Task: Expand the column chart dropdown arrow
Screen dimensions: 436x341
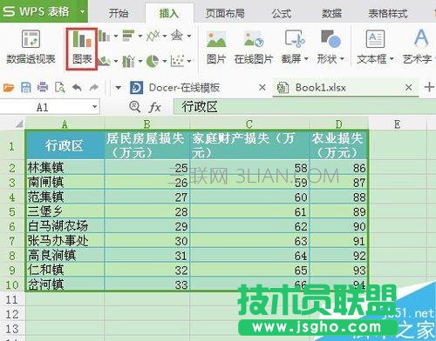Action: point(116,37)
